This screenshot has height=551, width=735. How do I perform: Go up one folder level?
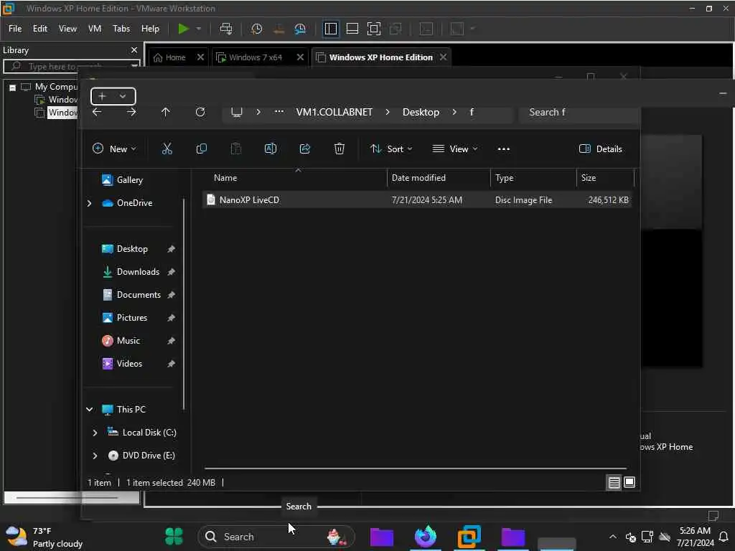[166, 112]
